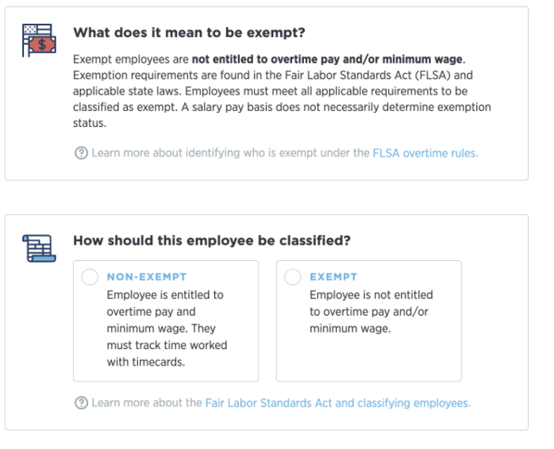Click the sentence about salary pay basis
The height and width of the screenshot is (449, 554).
click(282, 115)
